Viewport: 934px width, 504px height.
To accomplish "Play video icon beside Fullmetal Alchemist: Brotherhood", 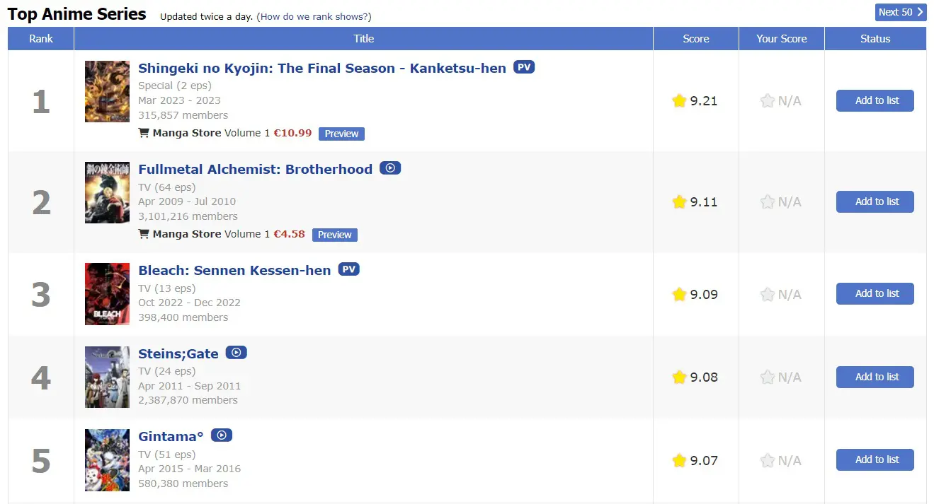I will pos(390,168).
